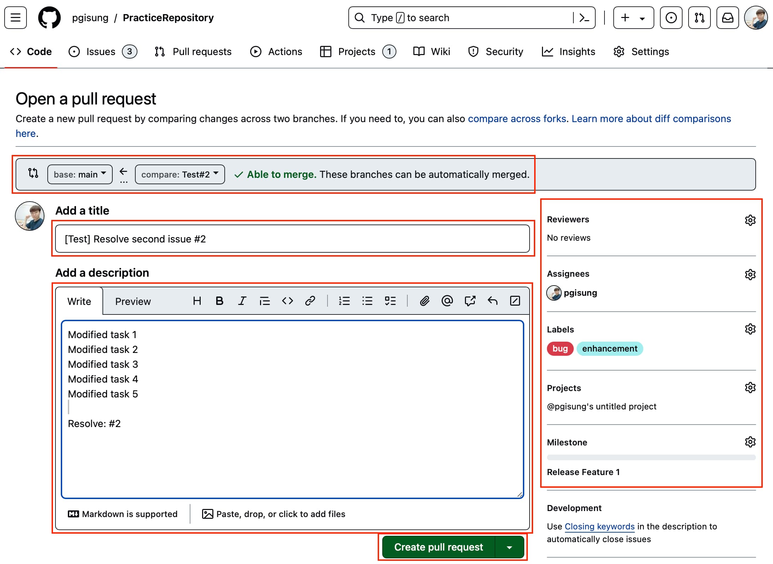
Task: Click the PracticeRepository name link
Action: 168,18
